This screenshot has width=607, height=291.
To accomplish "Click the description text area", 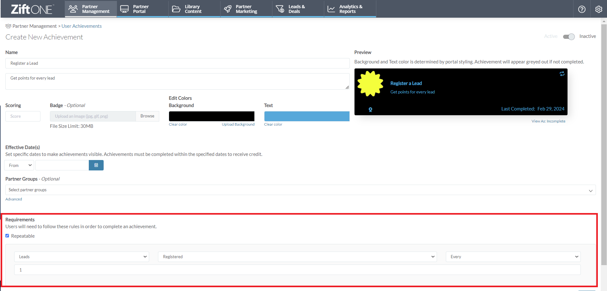I will (x=178, y=81).
